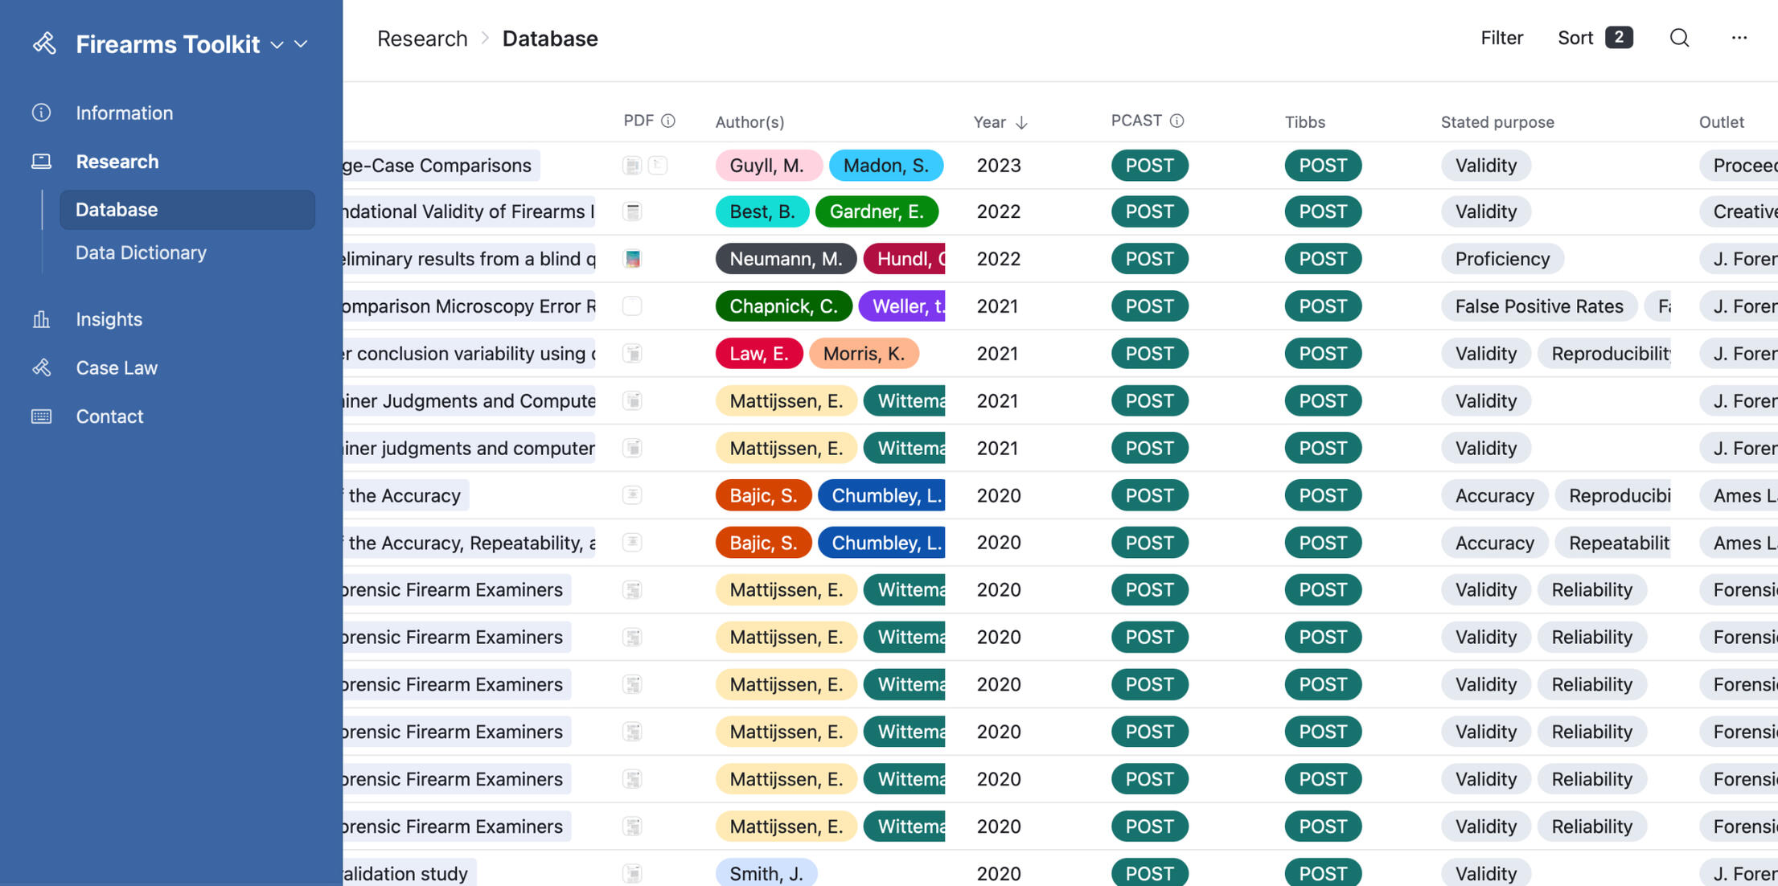Switch to the Database sidebar item
Image resolution: width=1778 pixels, height=886 pixels.
116,210
